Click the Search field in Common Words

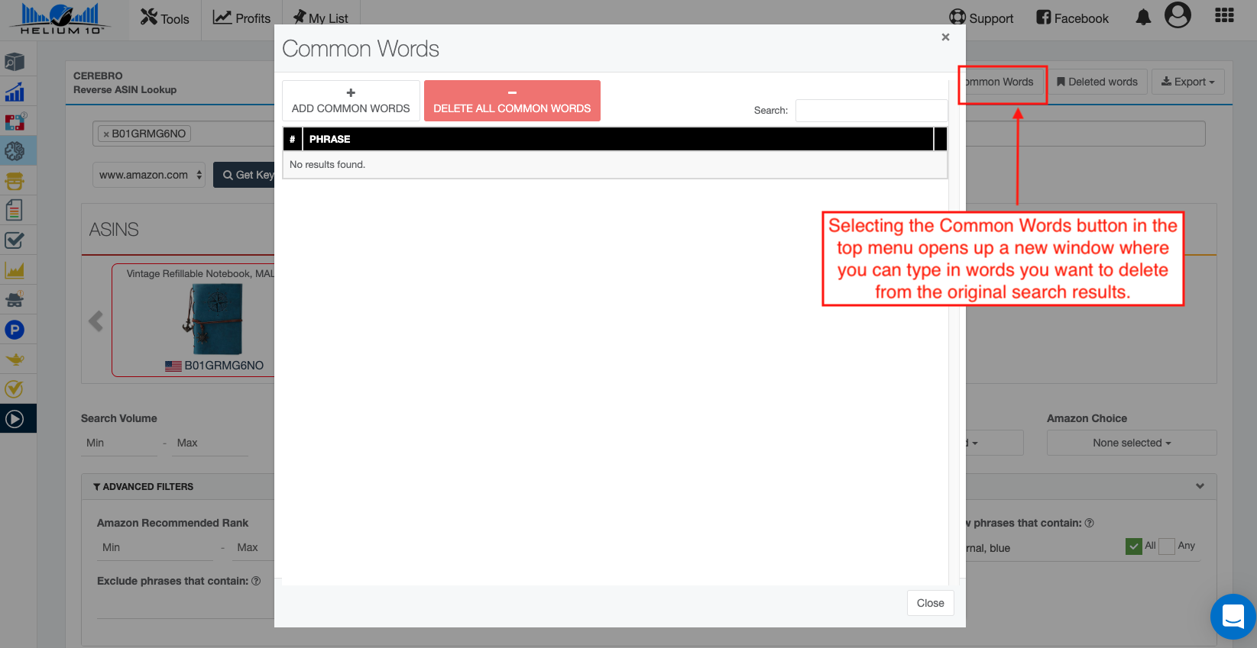click(x=871, y=111)
